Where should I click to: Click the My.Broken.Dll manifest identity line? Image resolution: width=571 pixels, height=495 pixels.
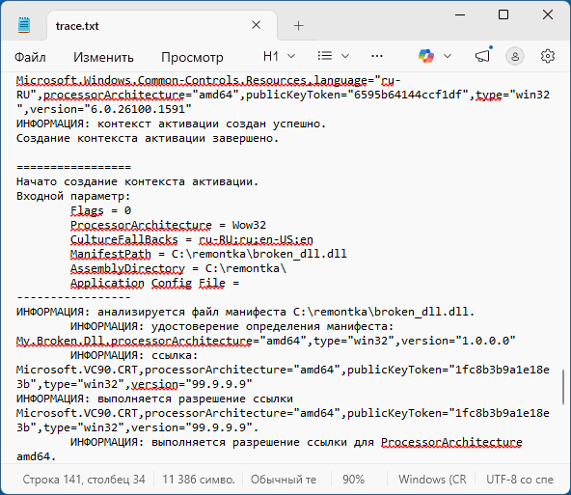click(266, 341)
